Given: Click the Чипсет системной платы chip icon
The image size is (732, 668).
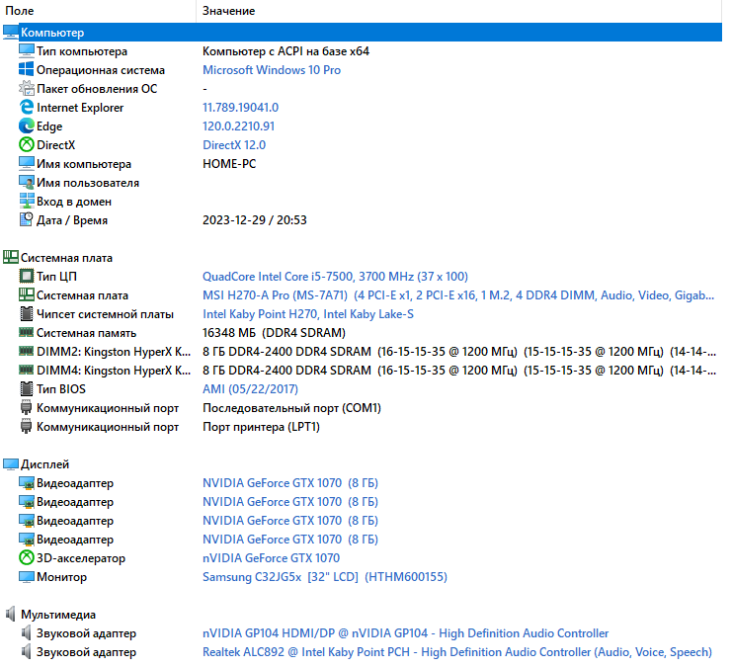Looking at the screenshot, I should 26,314.
